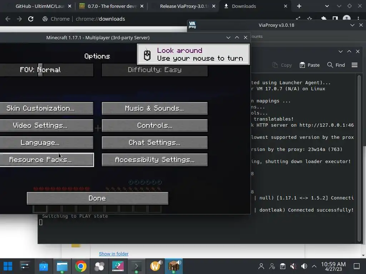Open the file manager from taskbar
Image resolution: width=366 pixels, height=274 pixels.
62,266
